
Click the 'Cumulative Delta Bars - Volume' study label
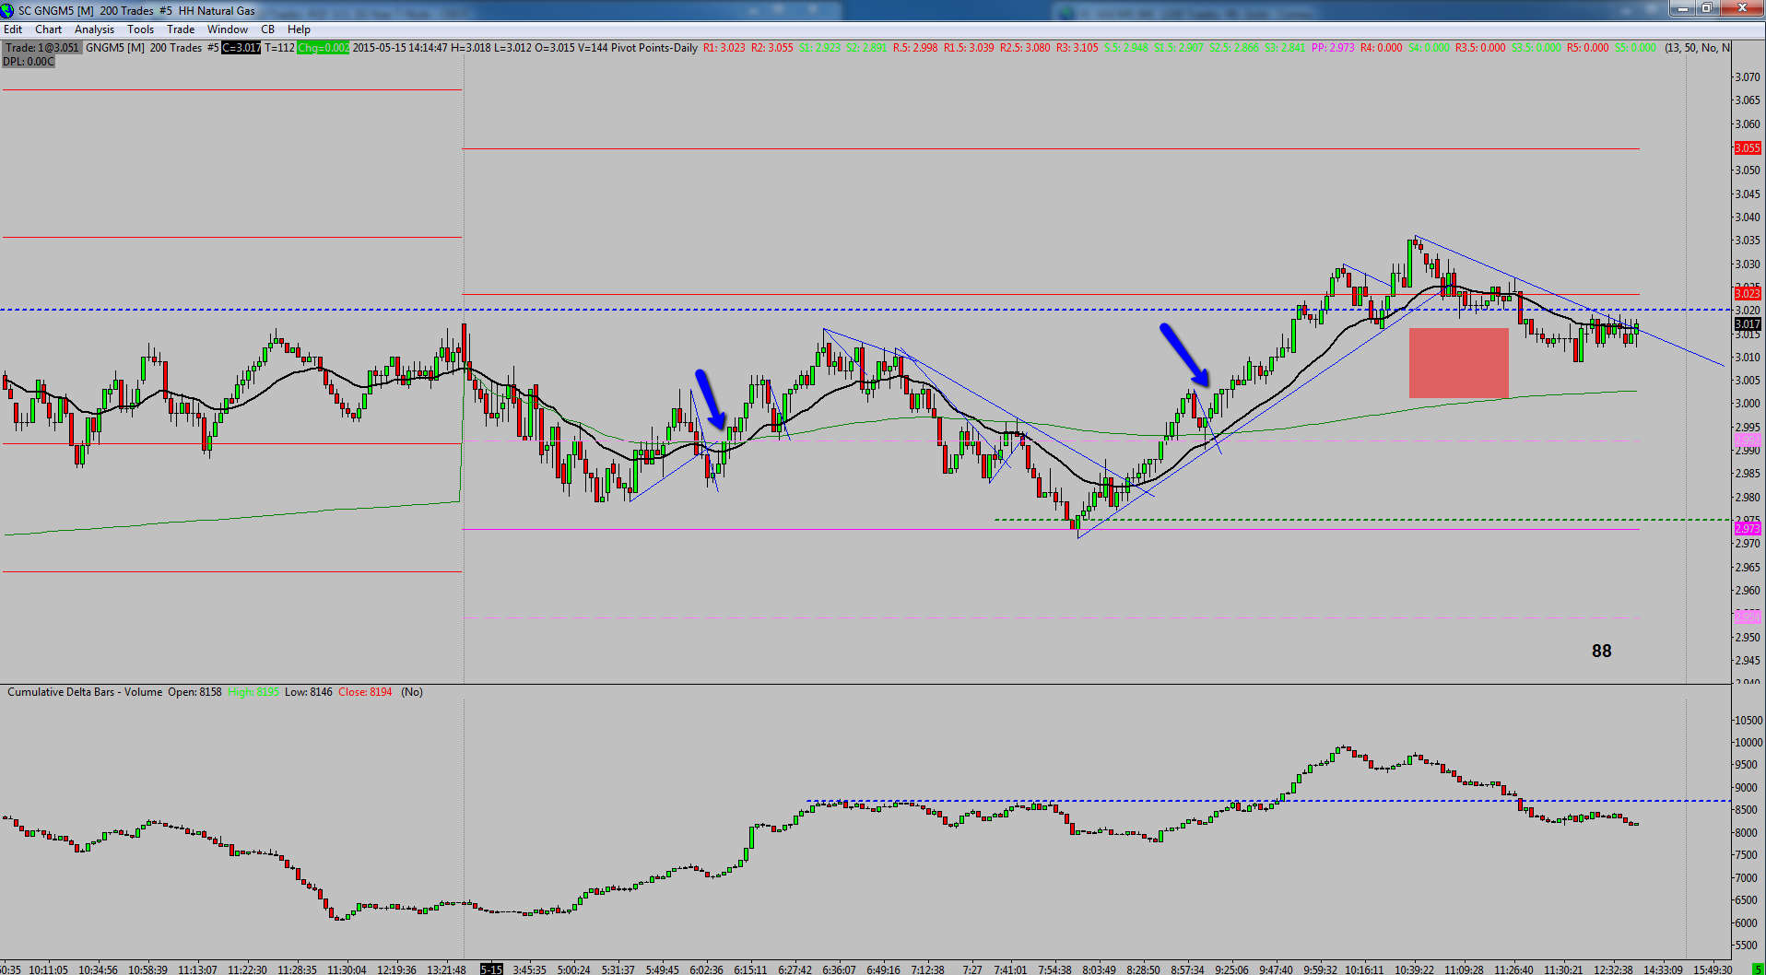click(x=85, y=692)
